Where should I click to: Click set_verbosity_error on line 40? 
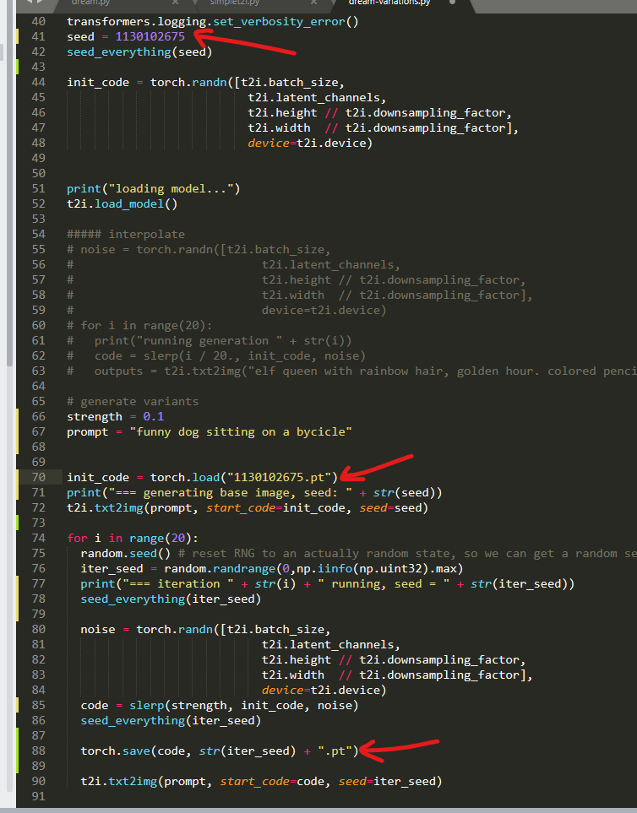(x=279, y=21)
